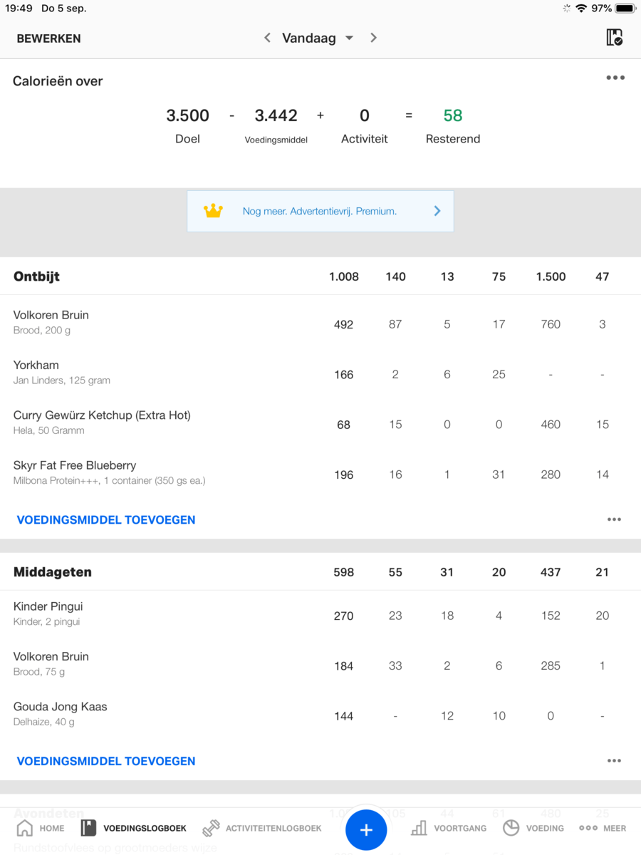The image size is (641, 855).
Task: Tap Bewerken to edit diary
Action: pos(48,38)
